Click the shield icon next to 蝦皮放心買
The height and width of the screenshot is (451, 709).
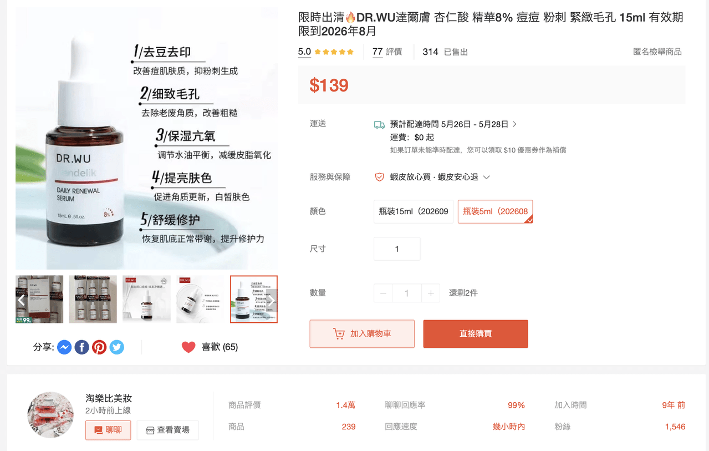pos(379,178)
